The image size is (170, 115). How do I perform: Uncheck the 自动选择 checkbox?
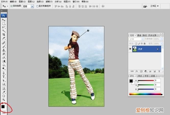click(11, 6)
